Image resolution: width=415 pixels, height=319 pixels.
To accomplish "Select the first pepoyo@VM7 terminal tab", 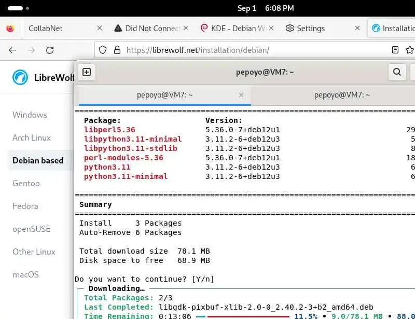I will (164, 95).
